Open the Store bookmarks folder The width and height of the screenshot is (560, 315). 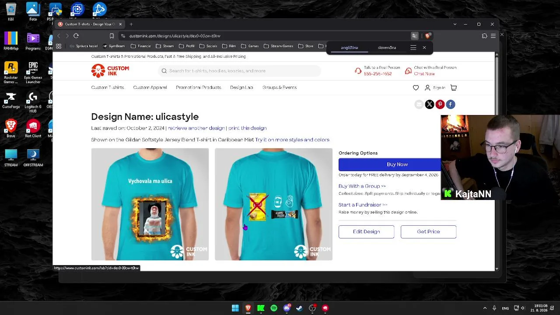(x=306, y=46)
